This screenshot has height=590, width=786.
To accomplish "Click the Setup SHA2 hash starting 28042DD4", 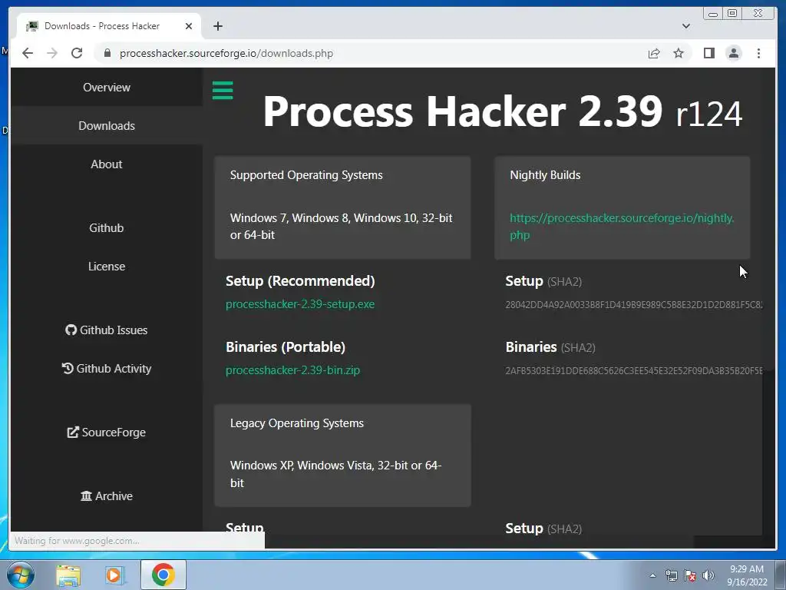I will tap(633, 304).
